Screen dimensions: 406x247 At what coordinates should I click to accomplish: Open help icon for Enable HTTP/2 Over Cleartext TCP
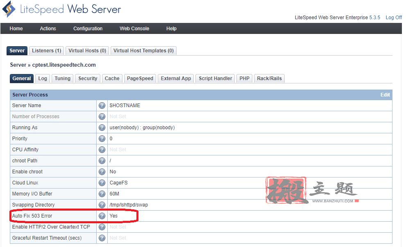[x=102, y=227]
